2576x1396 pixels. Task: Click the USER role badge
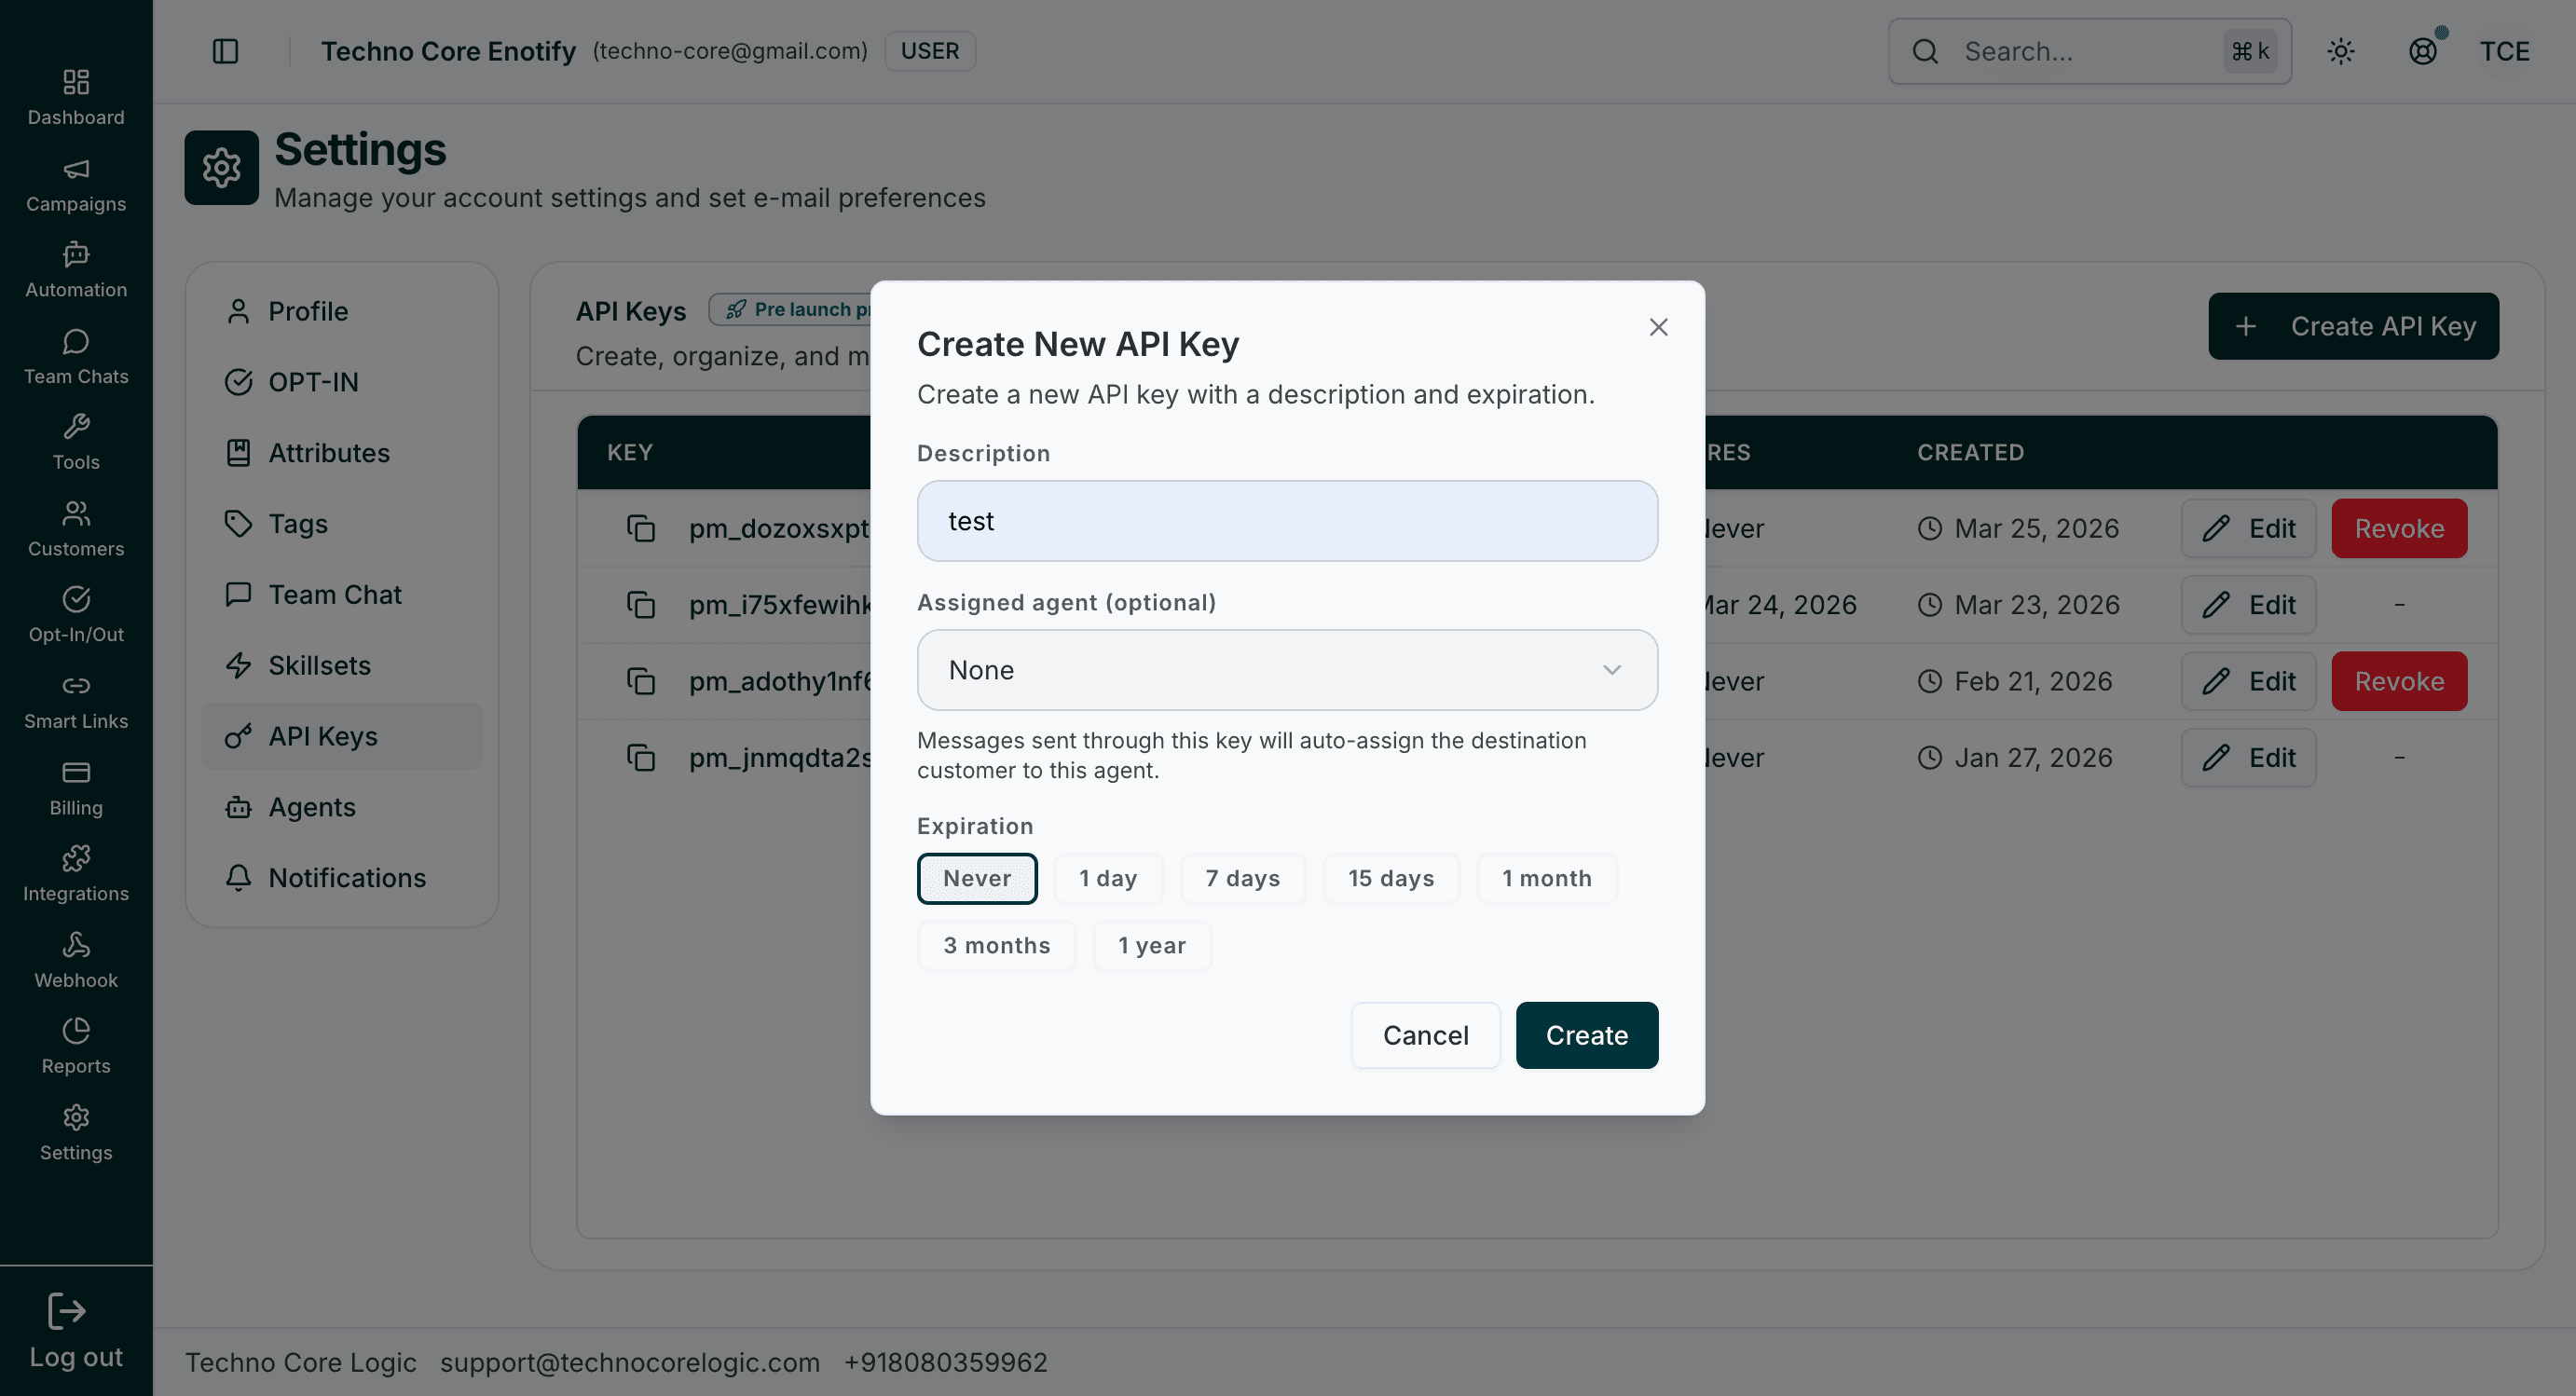pos(929,51)
